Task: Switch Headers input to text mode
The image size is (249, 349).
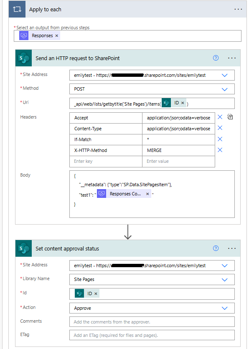Action: [230, 117]
